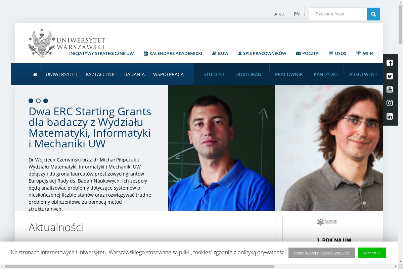Open the Facebook social icon
Screen dimensions: 403x269
[390, 63]
